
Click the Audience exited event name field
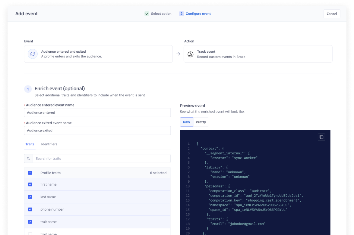click(97, 131)
